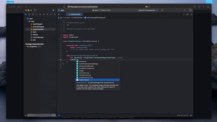Click the blue breakpoint indicator in bottom bar
The width and height of the screenshot is (217, 122).
[59, 115]
